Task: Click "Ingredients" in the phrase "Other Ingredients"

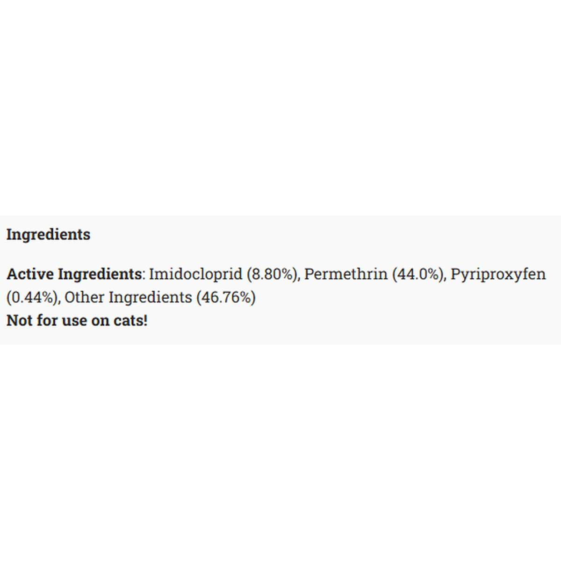Action: tap(150, 297)
